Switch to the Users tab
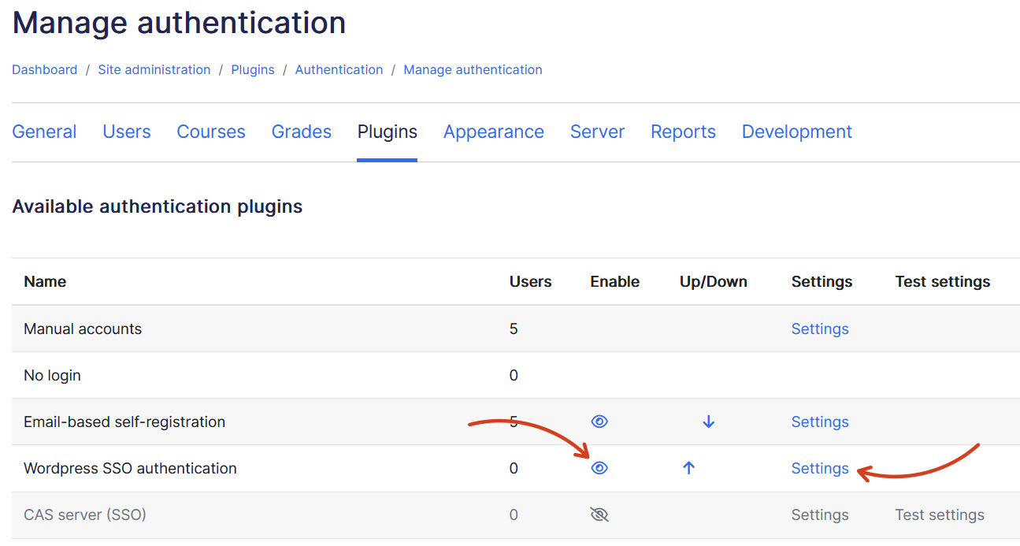The image size is (1020, 546). click(x=127, y=132)
